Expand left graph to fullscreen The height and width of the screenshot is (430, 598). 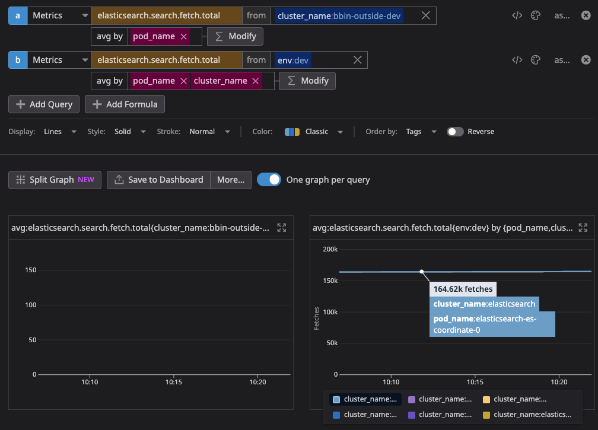tap(282, 228)
